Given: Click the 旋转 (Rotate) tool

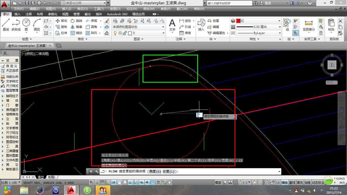Looking at the screenshot, I should click(76, 21).
